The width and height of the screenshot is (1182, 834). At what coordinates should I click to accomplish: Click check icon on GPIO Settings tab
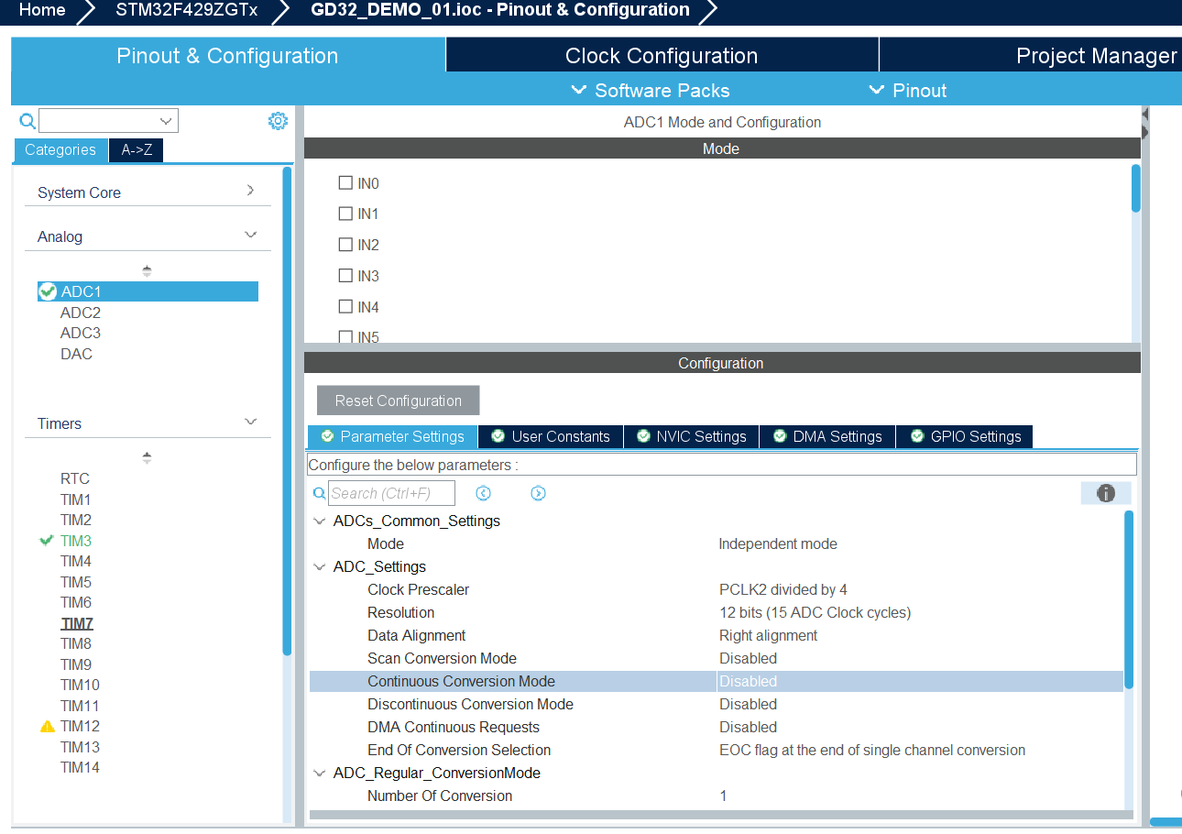917,436
